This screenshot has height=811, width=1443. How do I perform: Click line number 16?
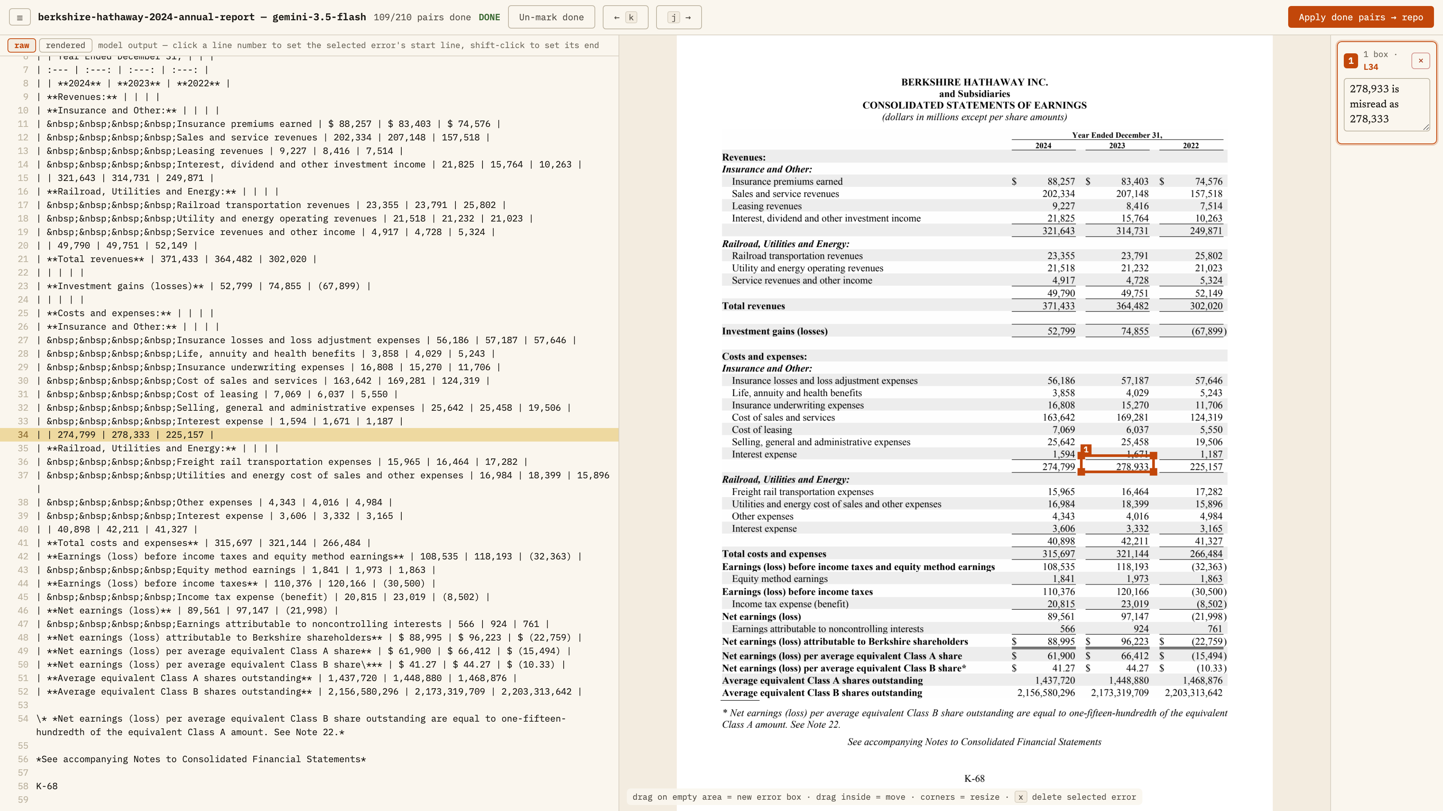(23, 191)
